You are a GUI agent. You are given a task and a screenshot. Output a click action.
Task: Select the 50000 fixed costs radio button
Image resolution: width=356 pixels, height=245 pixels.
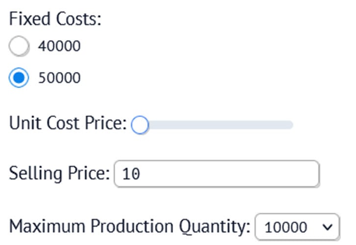click(20, 77)
